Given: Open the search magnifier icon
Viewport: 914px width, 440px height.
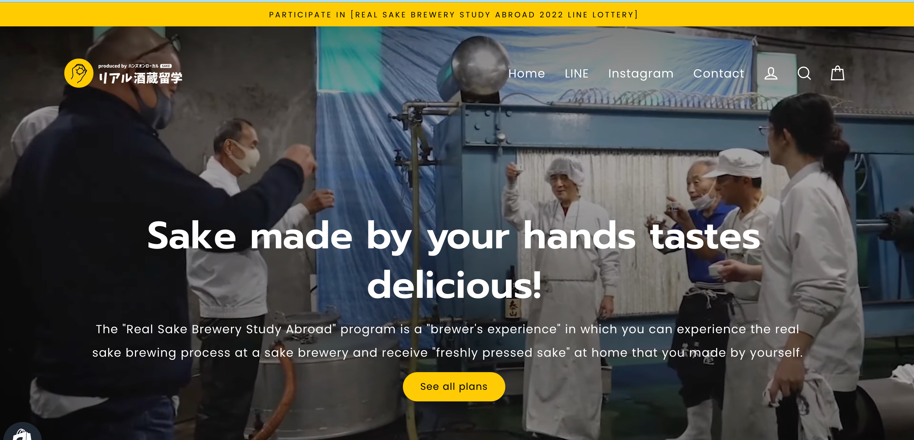Looking at the screenshot, I should point(804,73).
